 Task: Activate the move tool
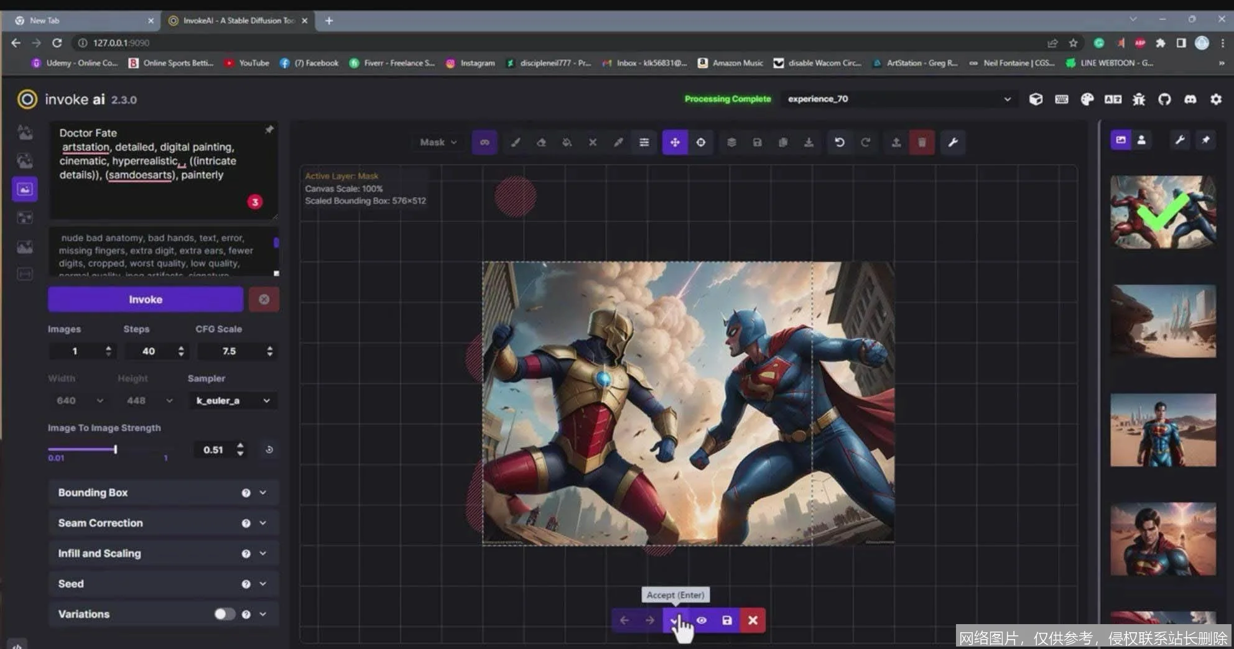tap(675, 142)
